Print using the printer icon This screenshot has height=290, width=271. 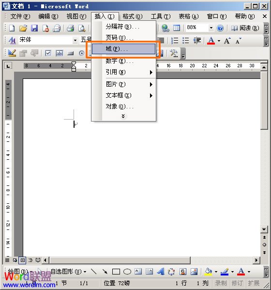[x=71, y=28]
